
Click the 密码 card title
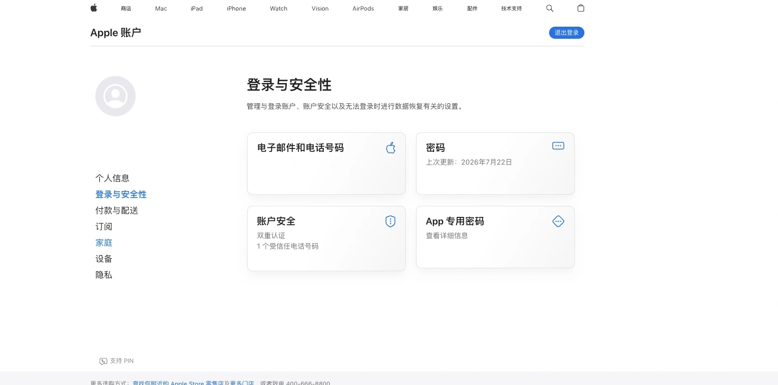436,148
